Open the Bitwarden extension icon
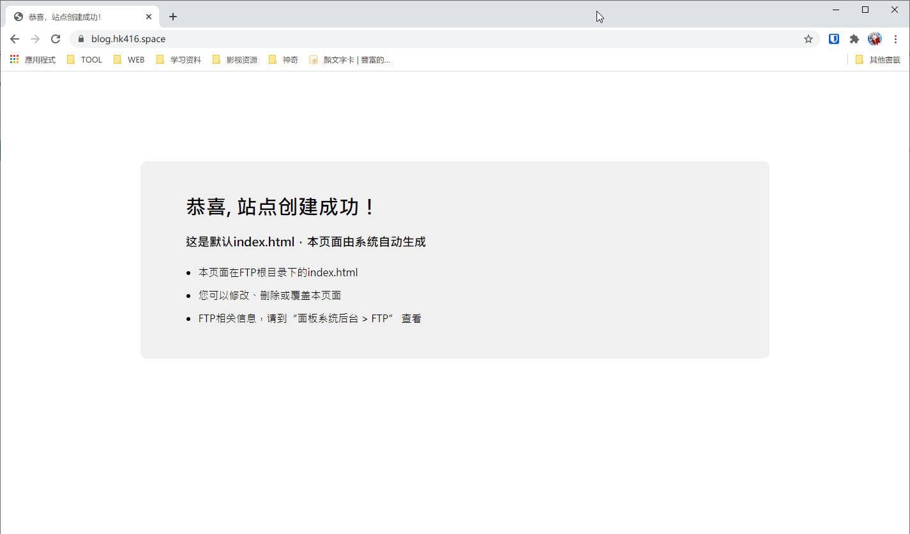The image size is (910, 534). click(x=834, y=39)
